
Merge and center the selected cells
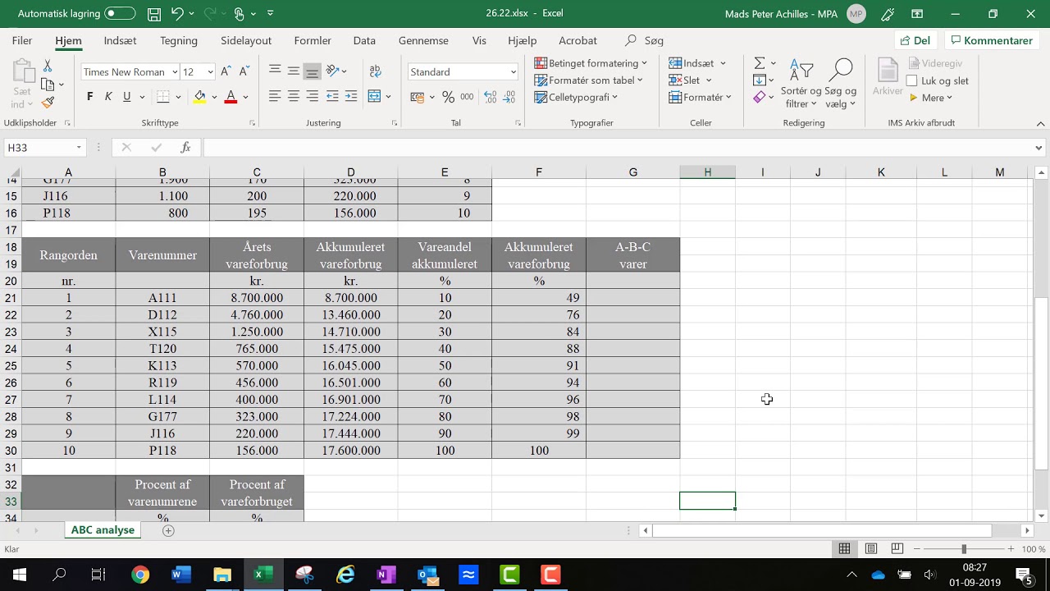pos(374,97)
